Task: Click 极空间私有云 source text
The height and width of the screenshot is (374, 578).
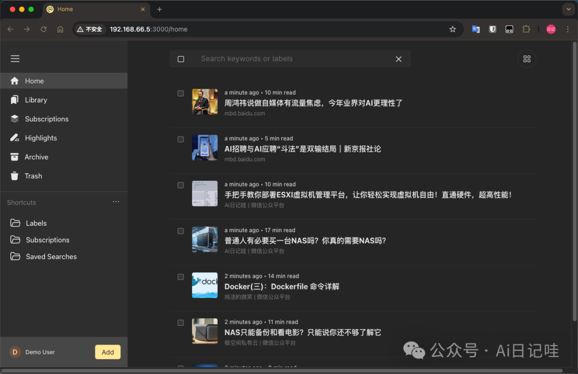Action: (x=241, y=342)
